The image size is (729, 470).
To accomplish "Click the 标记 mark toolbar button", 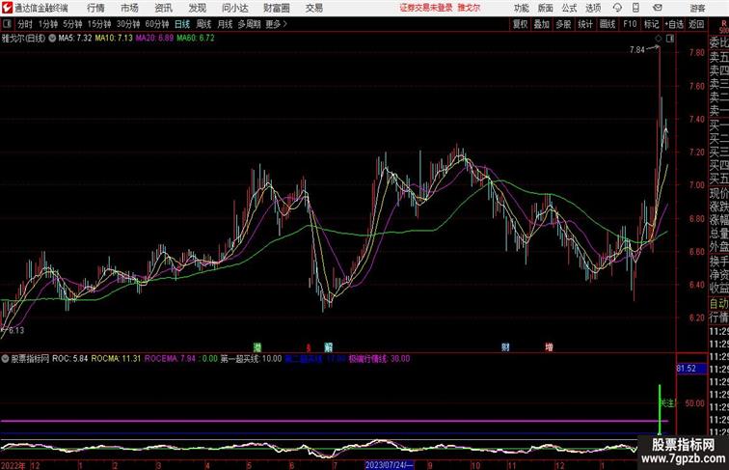I will tap(651, 24).
